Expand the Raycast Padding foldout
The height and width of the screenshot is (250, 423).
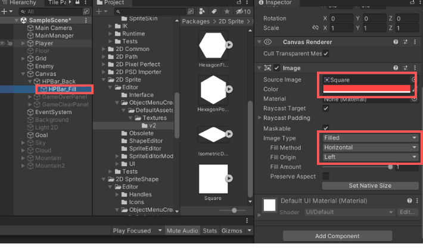click(259, 118)
